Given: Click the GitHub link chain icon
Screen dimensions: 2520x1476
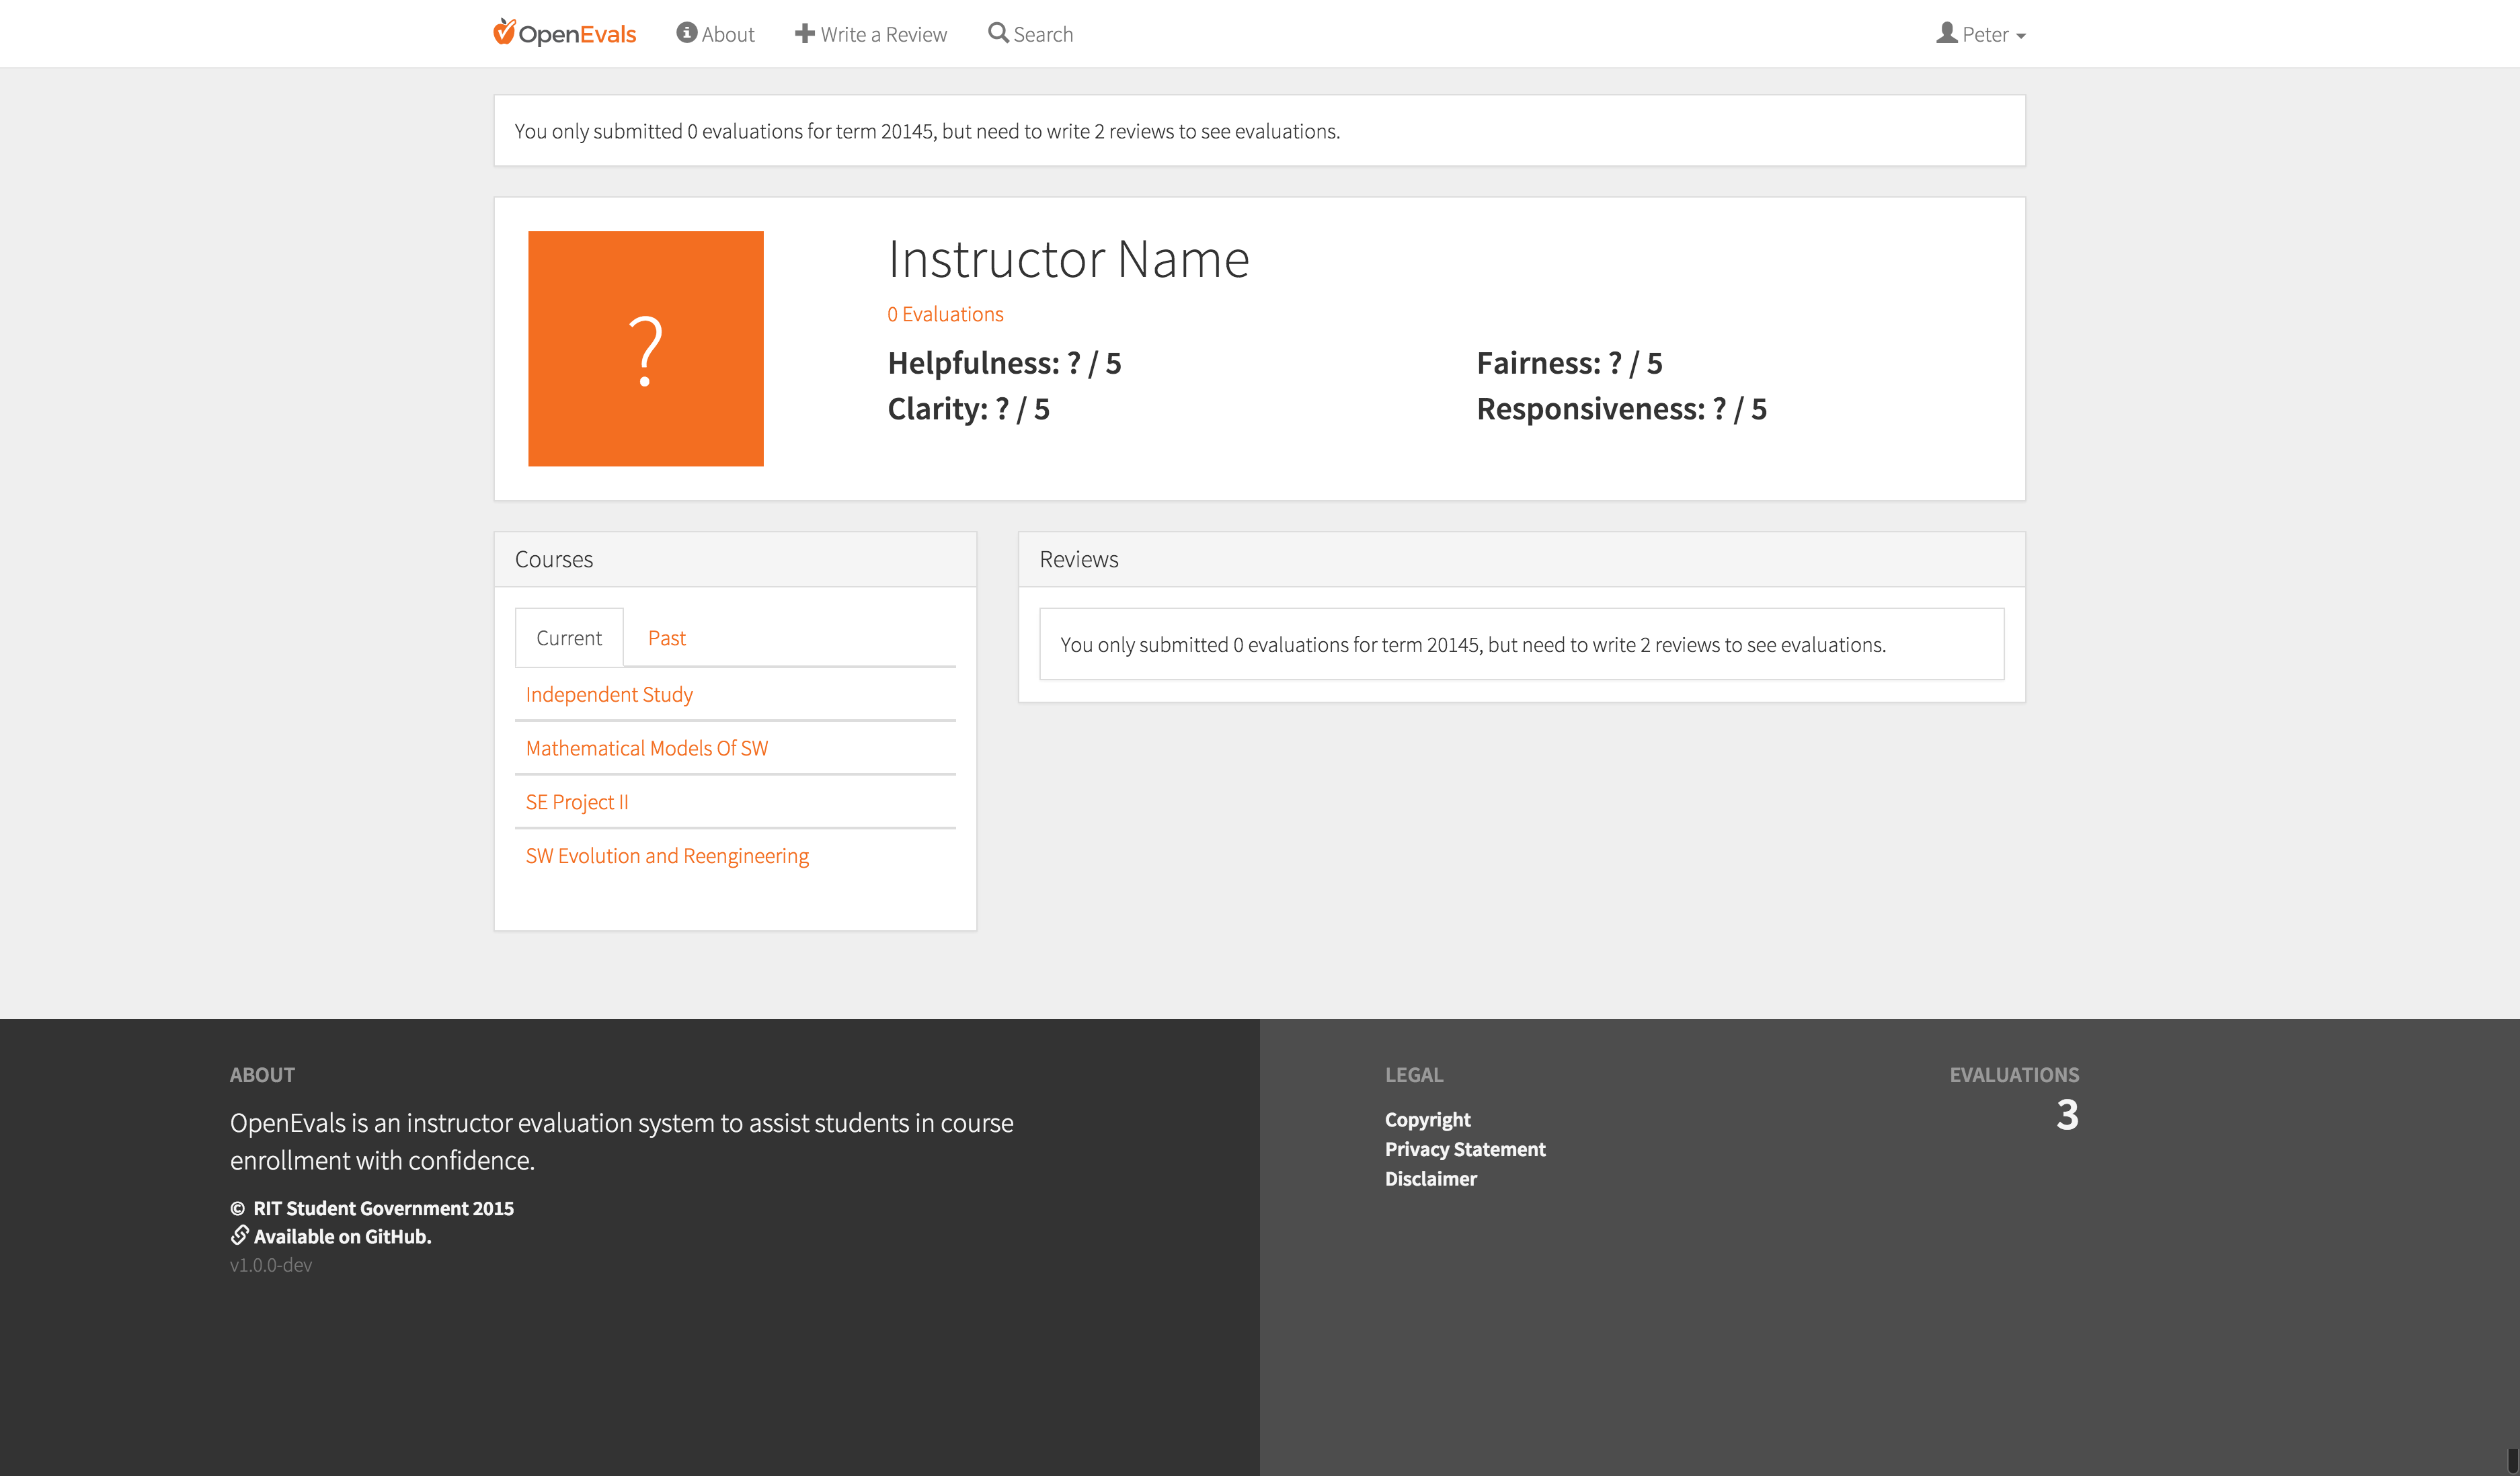Looking at the screenshot, I should [240, 1235].
